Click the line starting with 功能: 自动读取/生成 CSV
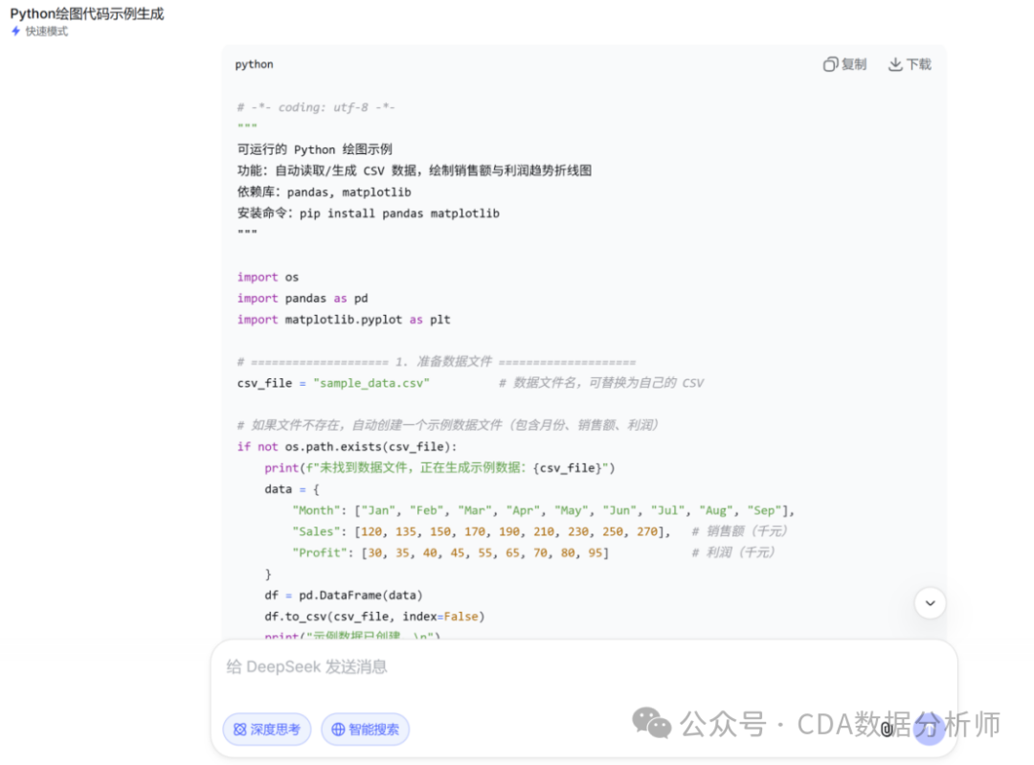The image size is (1034, 765). [x=415, y=170]
